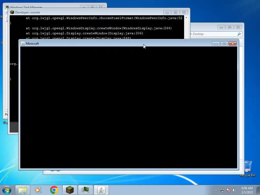Show hidden system tray icons
Screen dimensions: 260x195
pos(216,190)
